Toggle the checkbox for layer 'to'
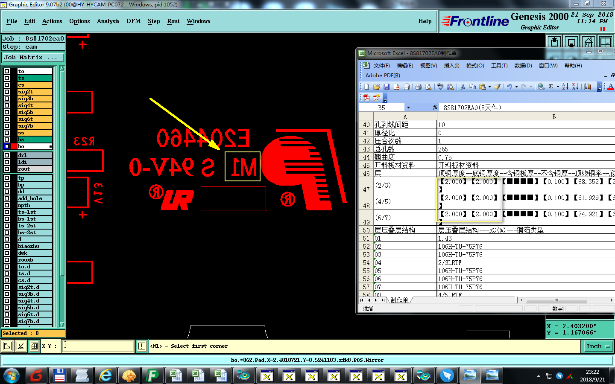The height and width of the screenshot is (384, 615). [x=7, y=71]
